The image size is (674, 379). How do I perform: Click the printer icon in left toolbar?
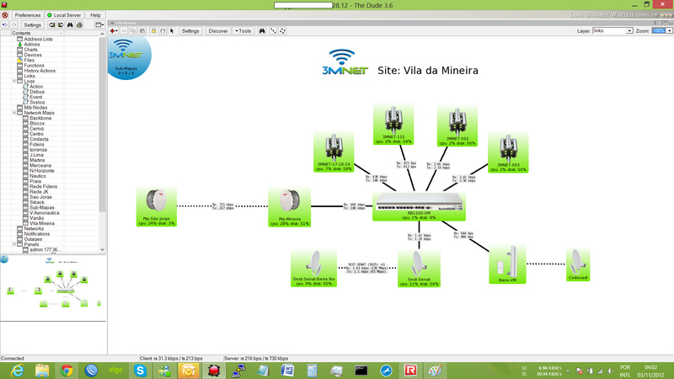coord(79,25)
